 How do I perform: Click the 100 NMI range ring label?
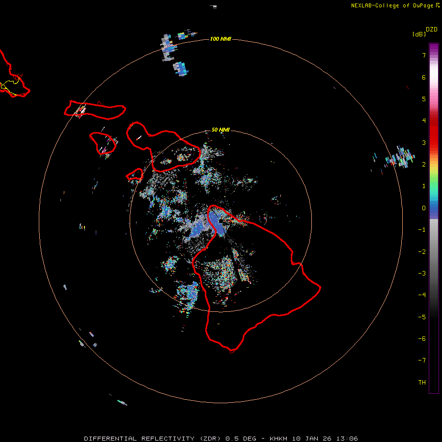tap(221, 39)
